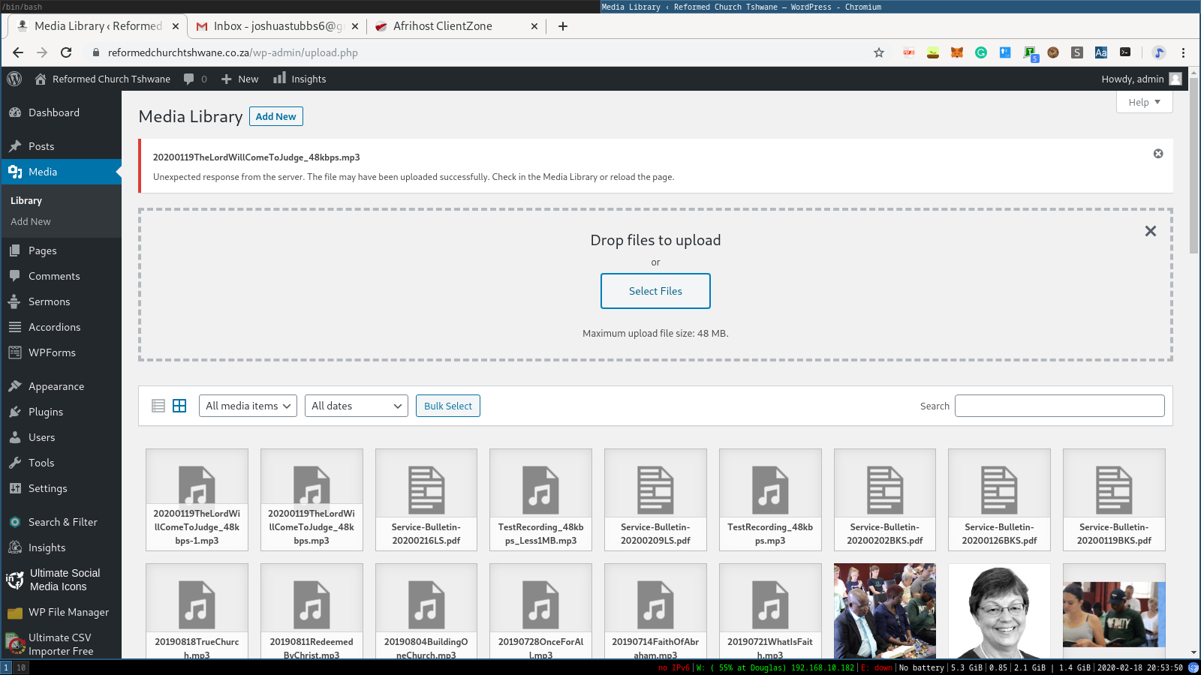Click the Insights bar chart icon in admin bar
This screenshot has width=1201, height=675.
click(279, 78)
